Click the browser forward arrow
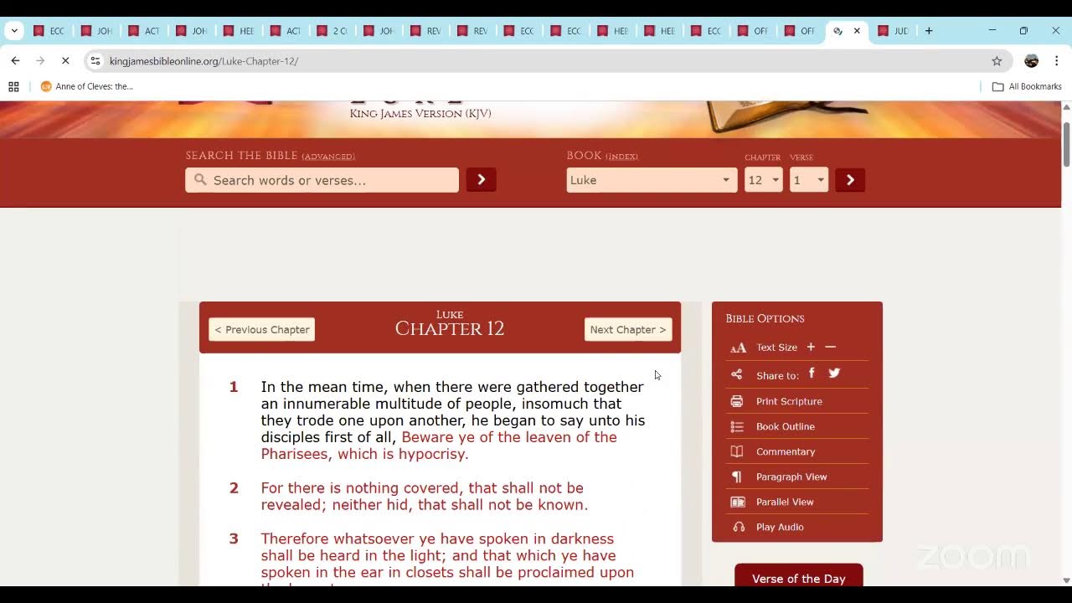The image size is (1072, 603). 39,60
